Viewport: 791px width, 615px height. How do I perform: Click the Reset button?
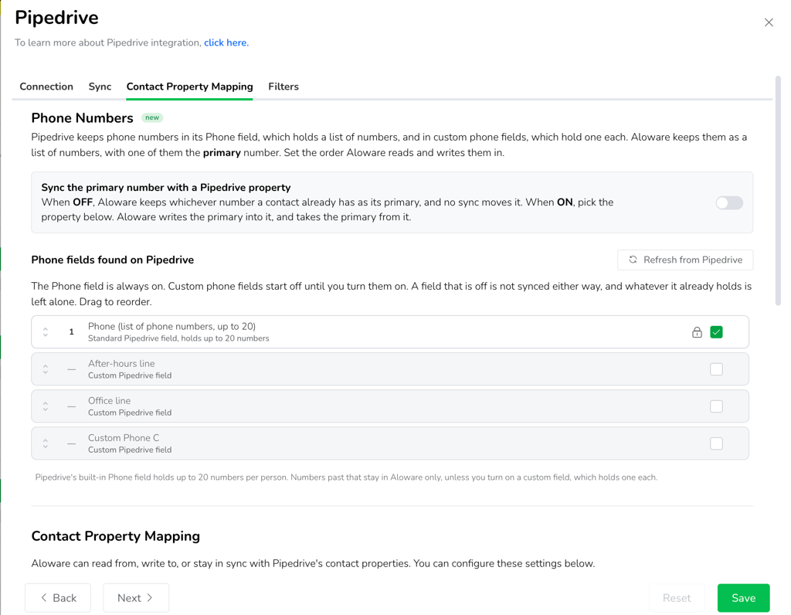[677, 598]
